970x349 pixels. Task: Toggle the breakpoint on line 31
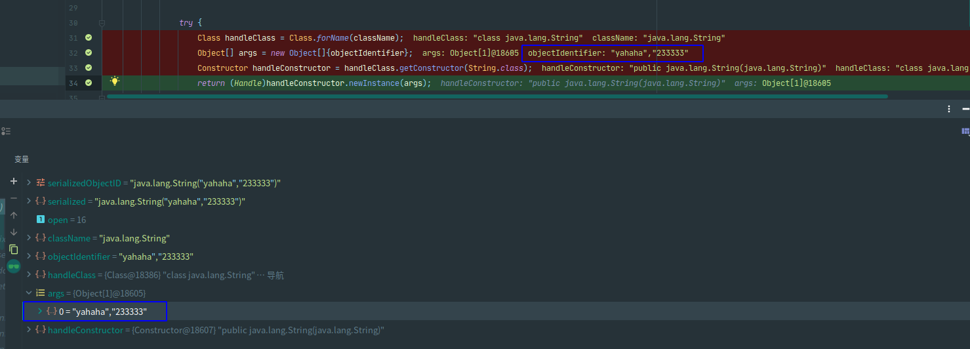(x=89, y=38)
